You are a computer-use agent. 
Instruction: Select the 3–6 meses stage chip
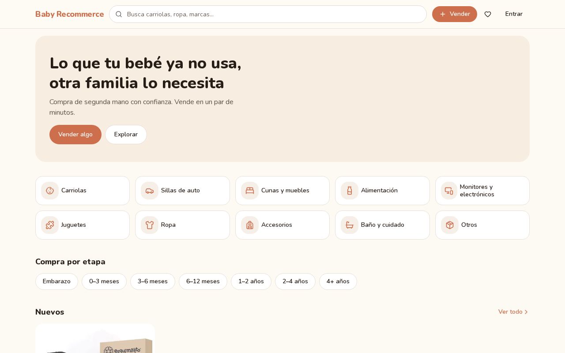[153, 282]
